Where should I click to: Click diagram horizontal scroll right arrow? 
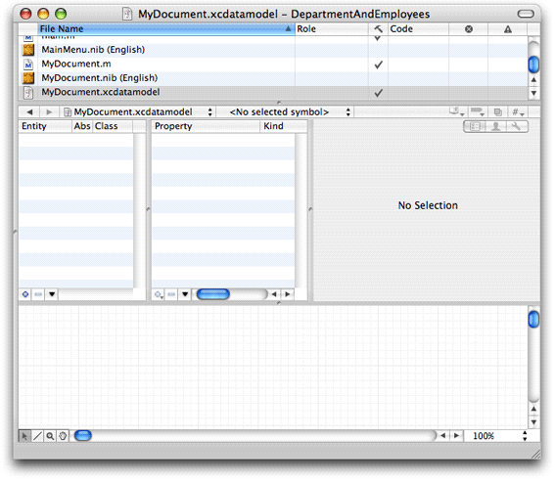456,436
